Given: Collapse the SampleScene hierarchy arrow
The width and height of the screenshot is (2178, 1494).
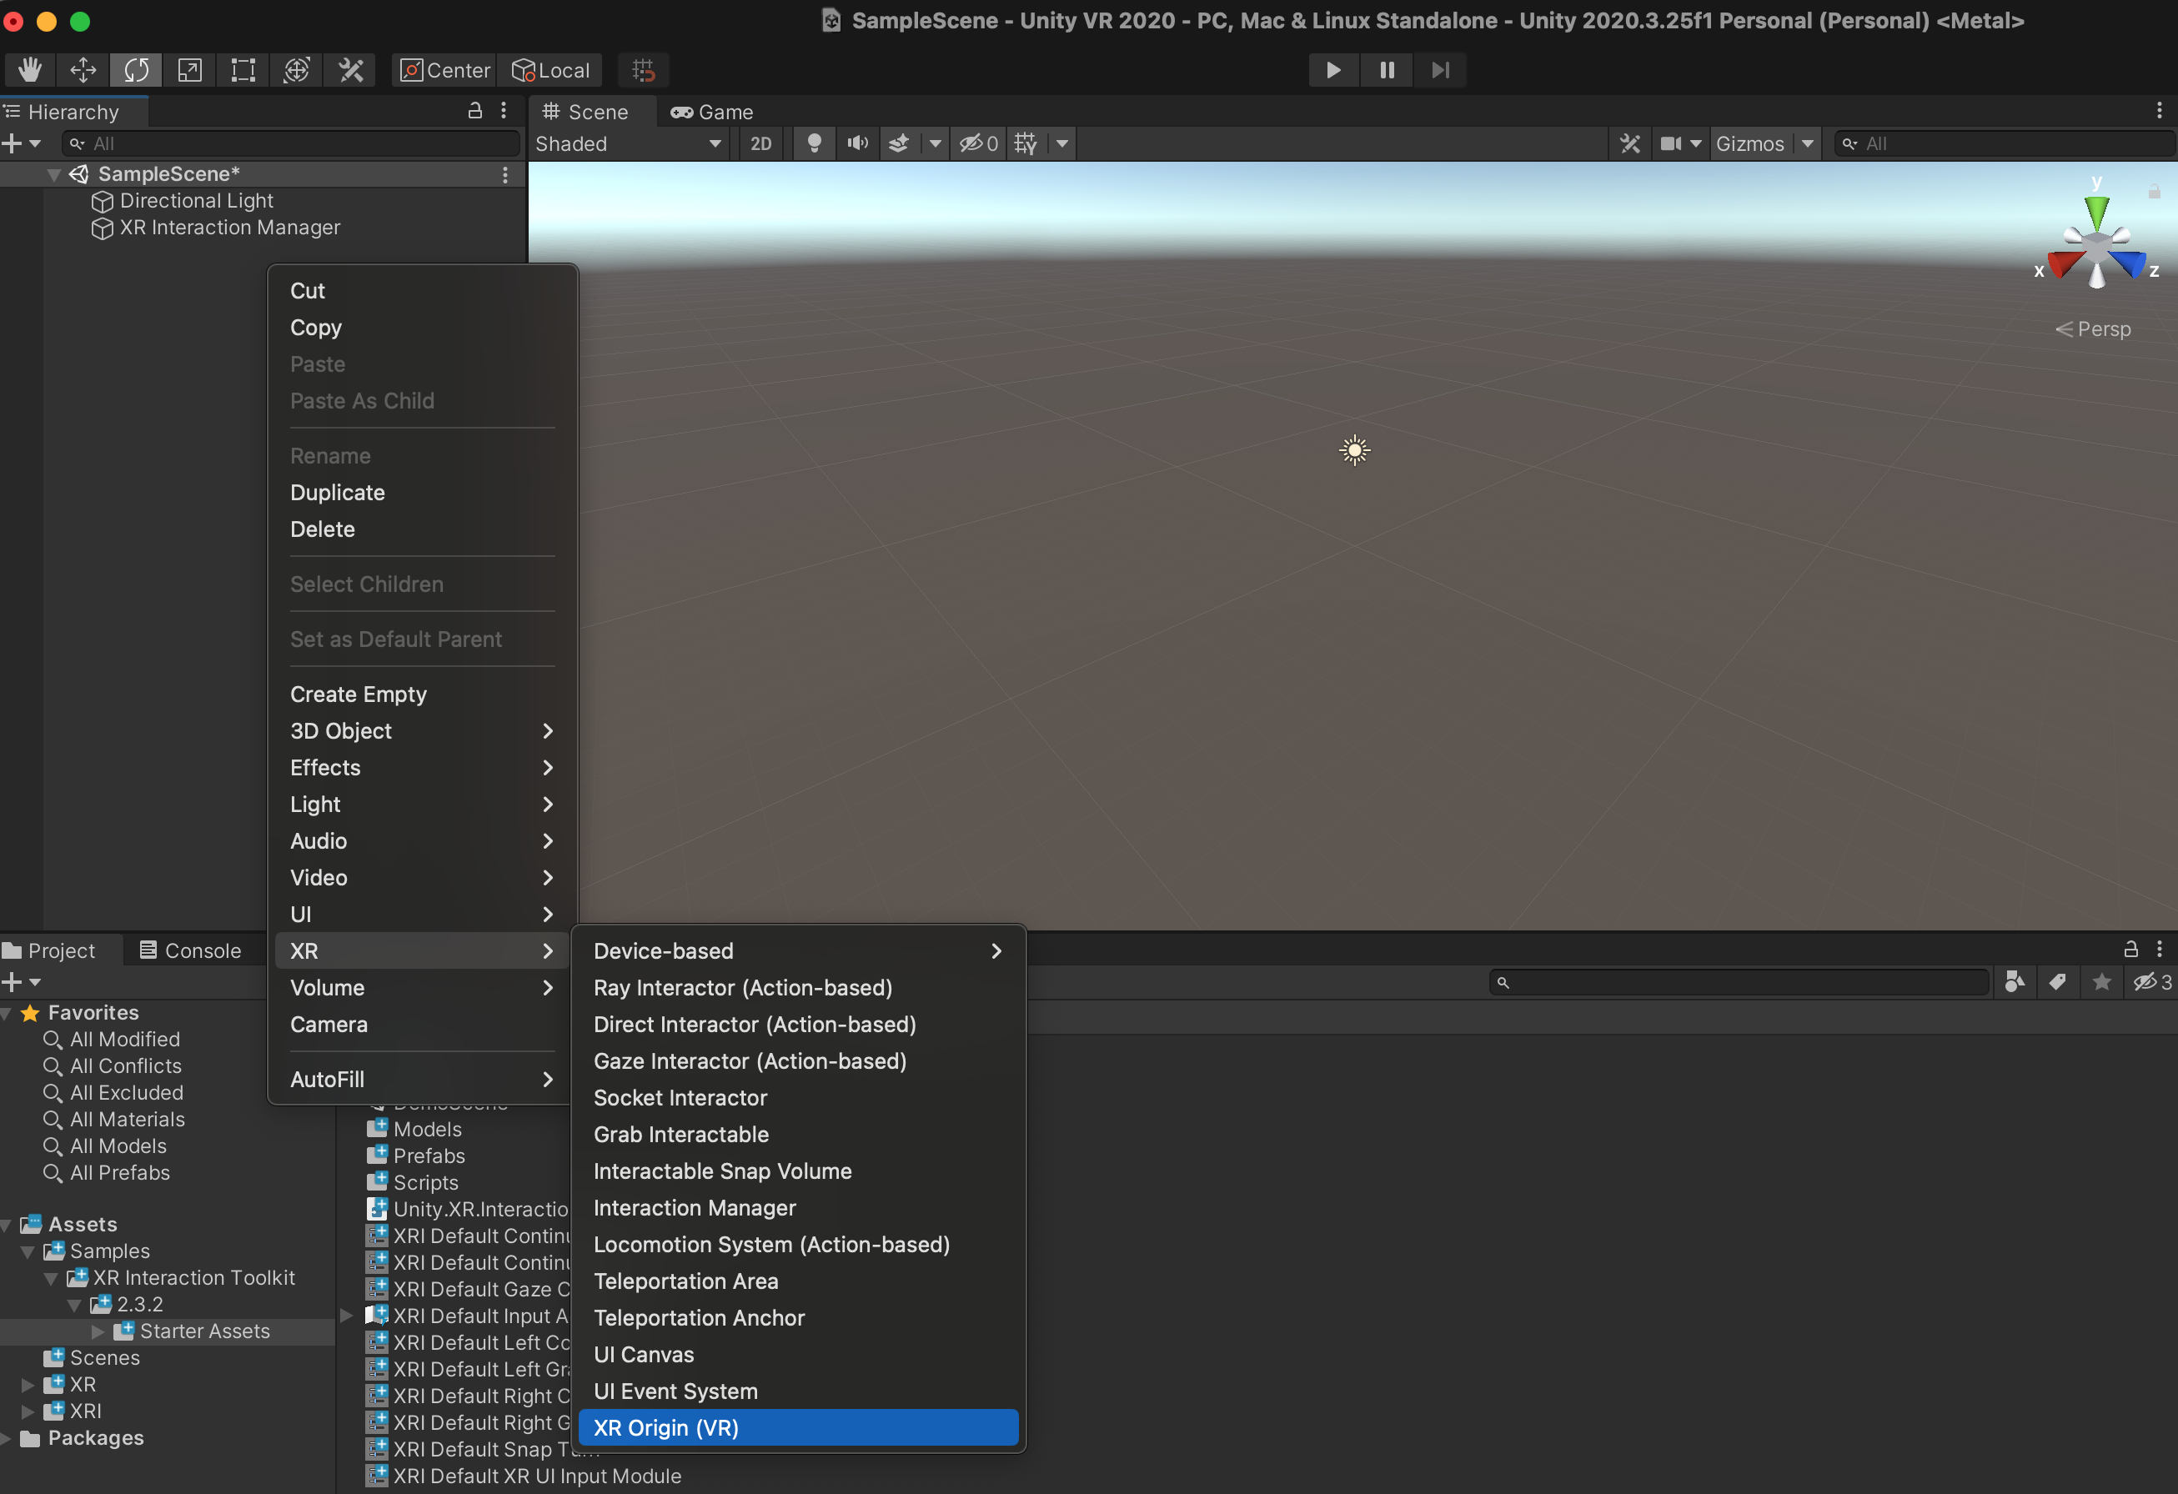Looking at the screenshot, I should (x=54, y=174).
